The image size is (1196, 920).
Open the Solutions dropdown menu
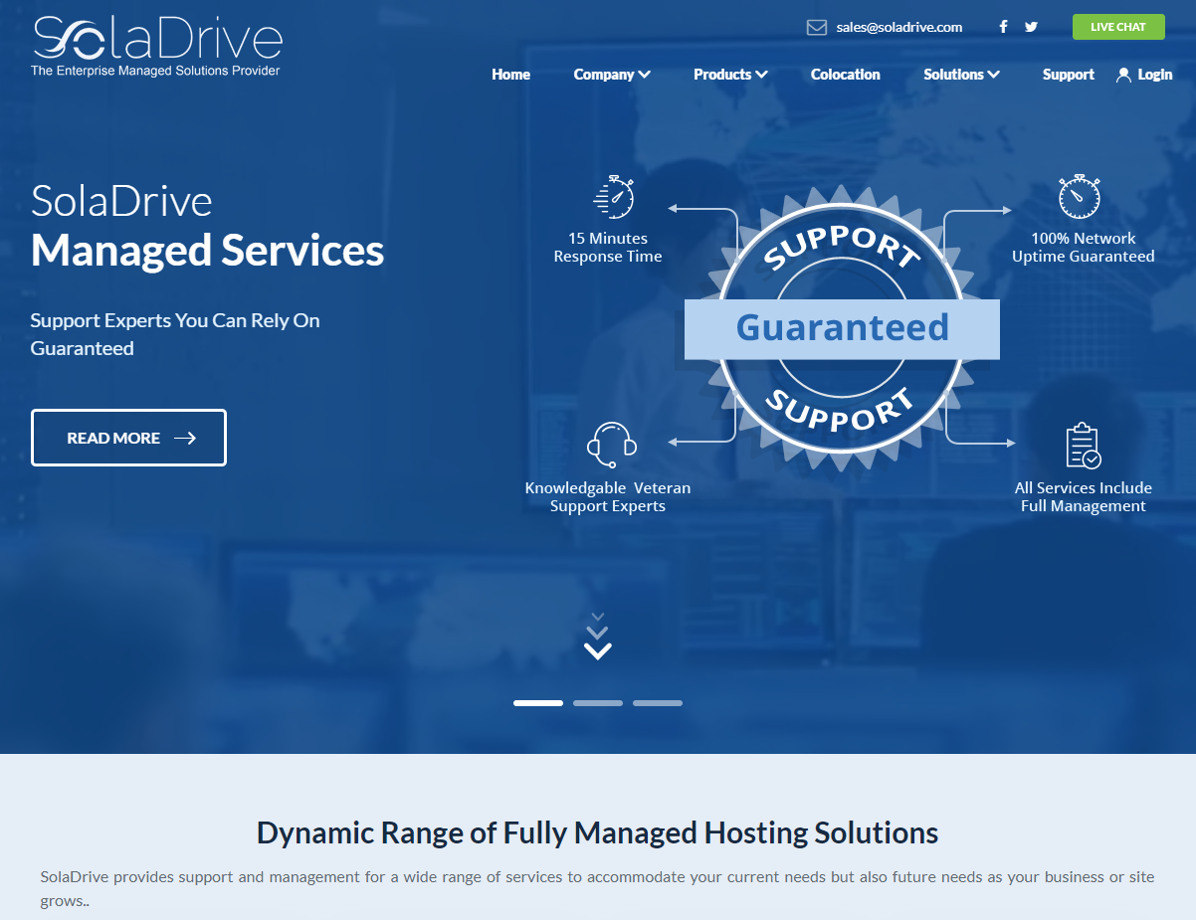click(x=961, y=75)
